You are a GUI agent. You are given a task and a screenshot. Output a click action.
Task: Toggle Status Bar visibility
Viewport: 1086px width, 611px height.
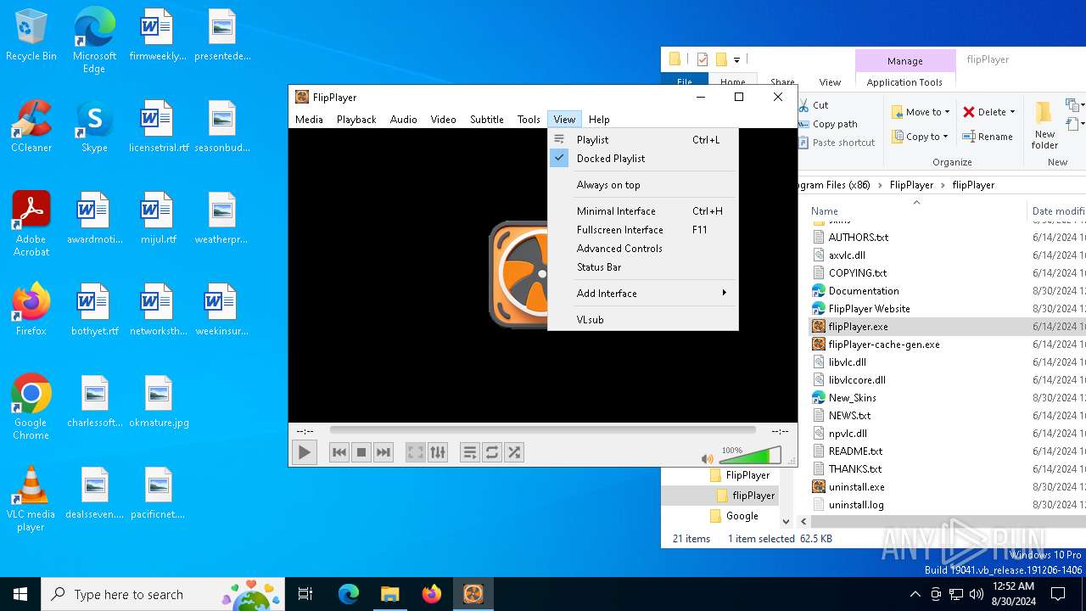[x=643, y=267]
